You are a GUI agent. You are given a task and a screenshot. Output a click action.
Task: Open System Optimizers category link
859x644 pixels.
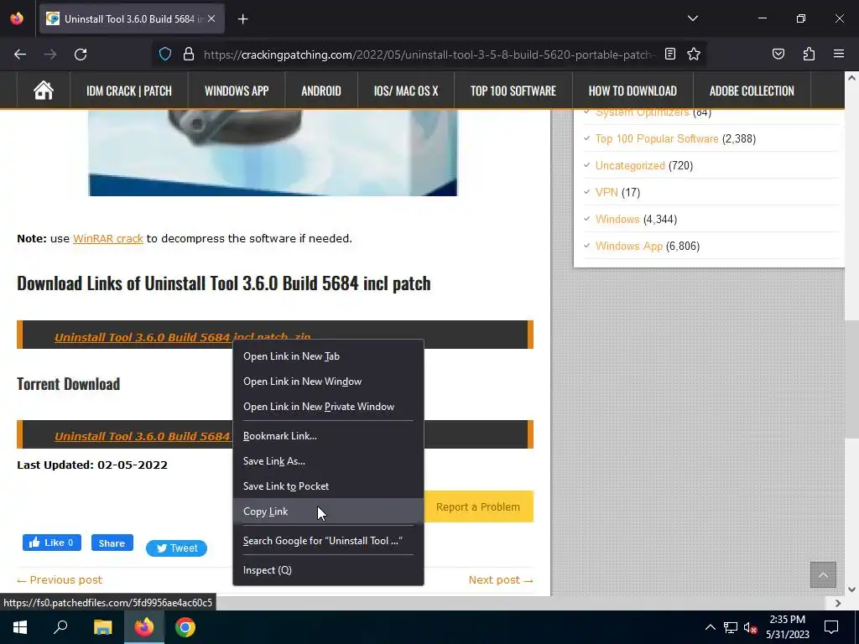click(642, 113)
